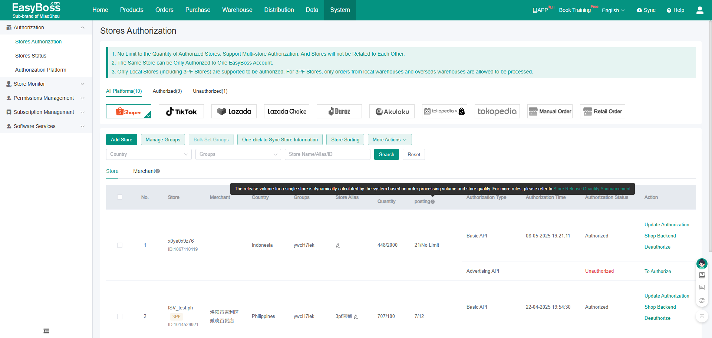Click the page vertical scrollbar
Screen dimensions: 712x338
tap(710, 137)
